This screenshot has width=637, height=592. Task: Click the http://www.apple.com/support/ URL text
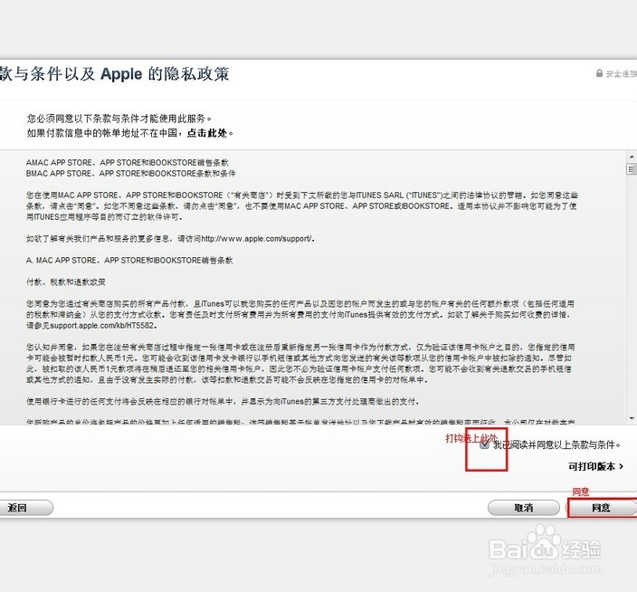click(257, 239)
